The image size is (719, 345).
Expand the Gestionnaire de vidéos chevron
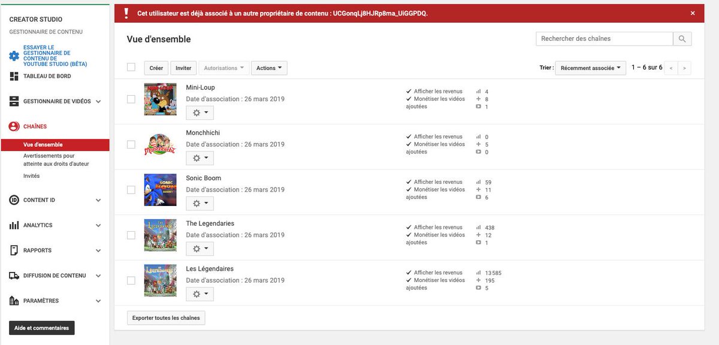98,102
